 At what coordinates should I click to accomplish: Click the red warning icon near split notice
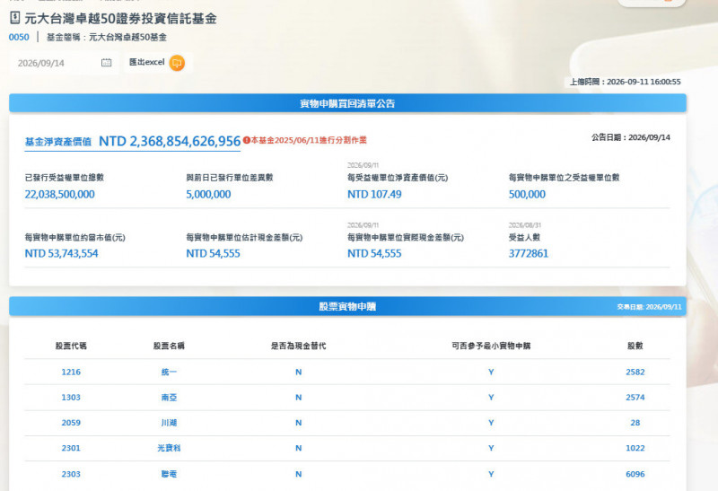coord(246,140)
